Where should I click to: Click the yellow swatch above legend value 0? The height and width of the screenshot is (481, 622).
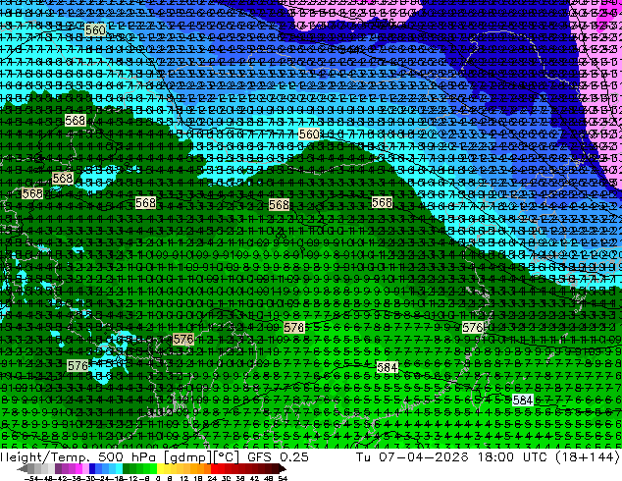pyautogui.click(x=160, y=468)
